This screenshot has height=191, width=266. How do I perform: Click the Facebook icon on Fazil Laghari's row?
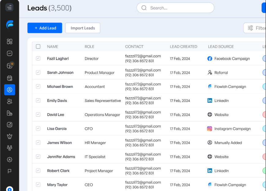click(209, 58)
